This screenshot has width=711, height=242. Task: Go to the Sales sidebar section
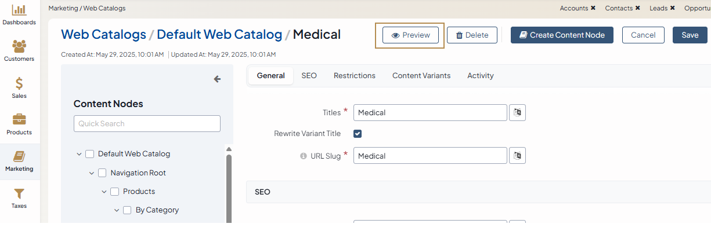(19, 83)
